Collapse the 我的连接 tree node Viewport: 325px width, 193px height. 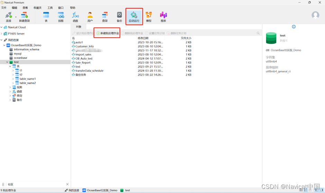coord(2,40)
